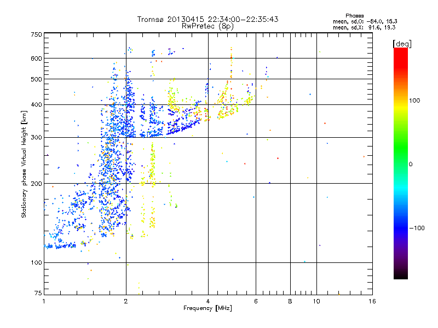438x328 pixels.
Task: Click the y-axis tick label 75
Action: click(38, 293)
